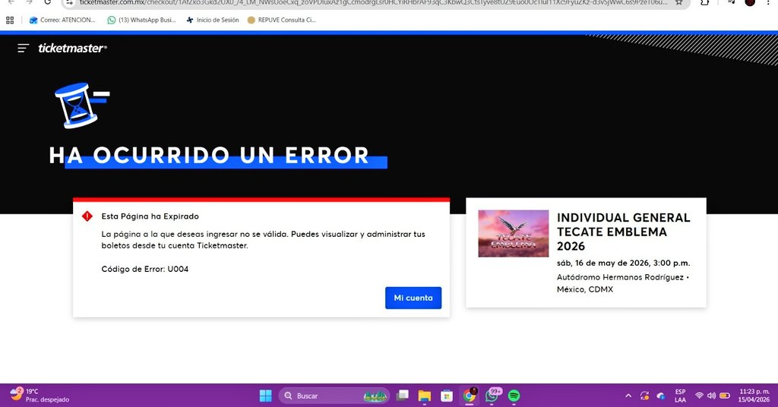Go back to previous page
The height and width of the screenshot is (407, 778).
pyautogui.click(x=11, y=2)
